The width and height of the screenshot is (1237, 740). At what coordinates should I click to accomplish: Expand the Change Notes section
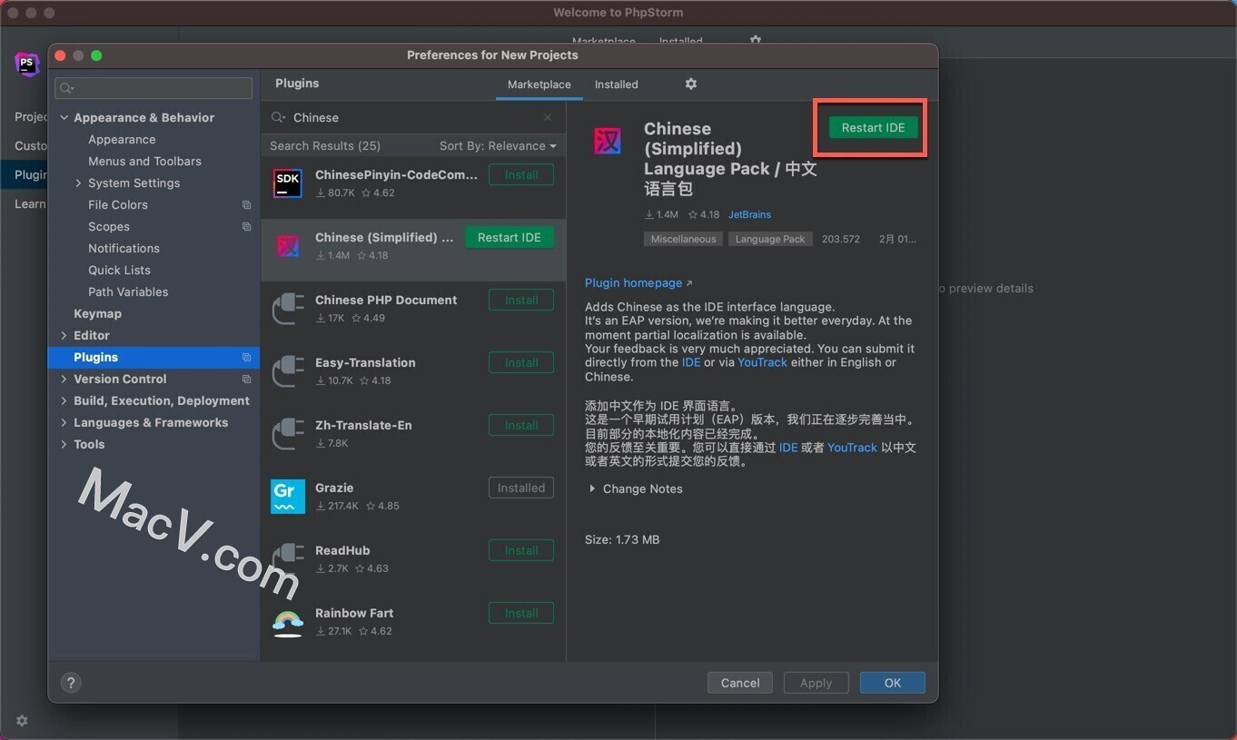pyautogui.click(x=592, y=488)
